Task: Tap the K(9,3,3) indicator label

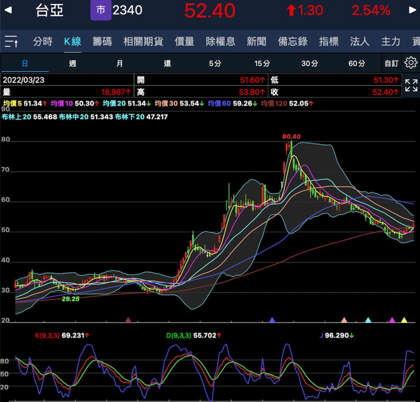Action: pos(47,335)
